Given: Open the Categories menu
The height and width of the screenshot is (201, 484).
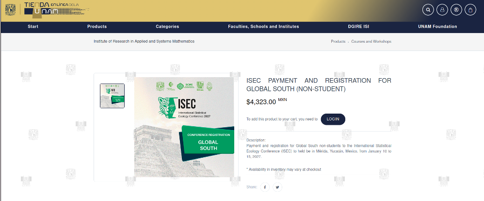Looking at the screenshot, I should point(167,27).
